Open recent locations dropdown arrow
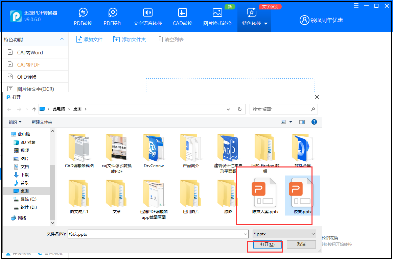Viewport: 393px width, 260px height. point(27,109)
